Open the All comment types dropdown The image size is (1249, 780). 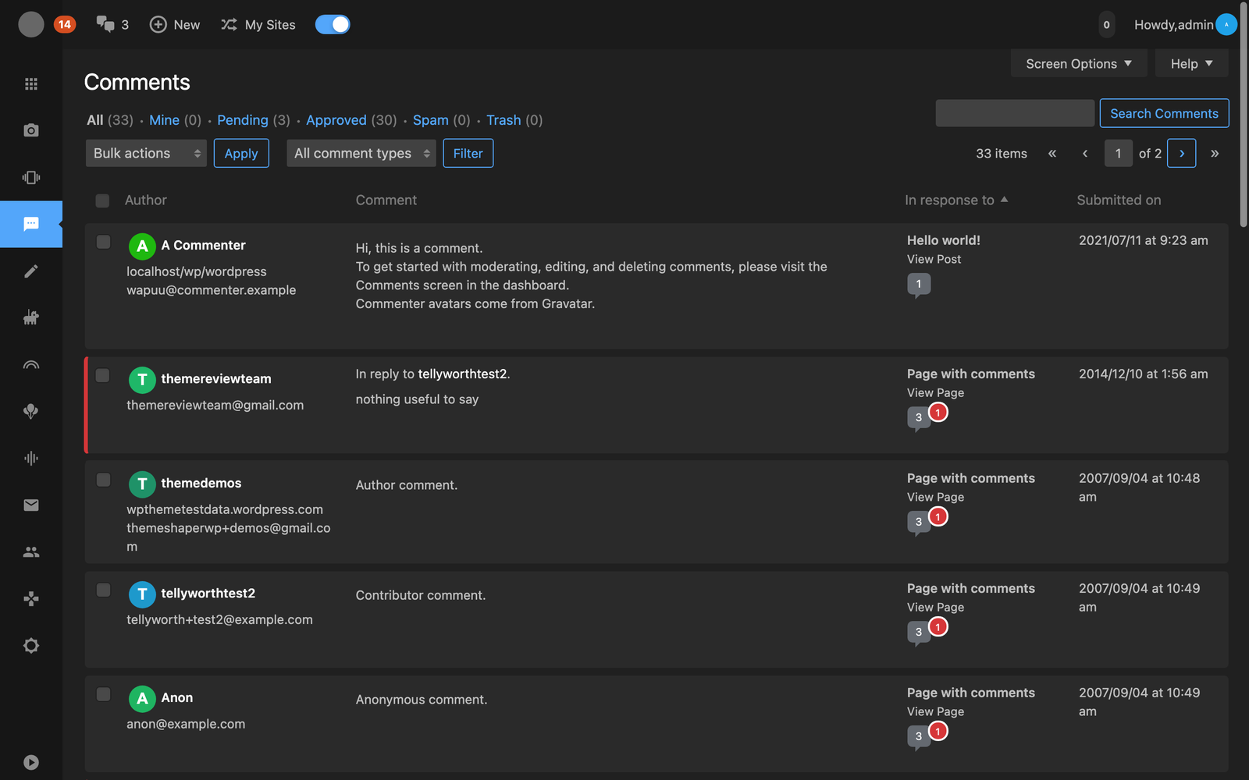coord(361,154)
